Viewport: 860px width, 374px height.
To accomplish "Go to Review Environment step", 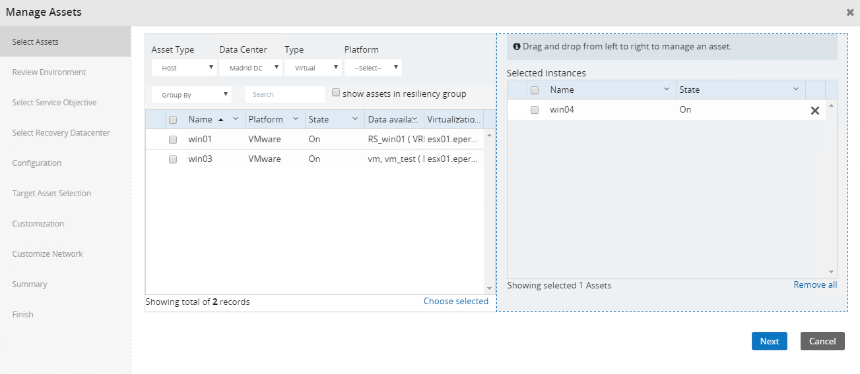I will coord(49,72).
